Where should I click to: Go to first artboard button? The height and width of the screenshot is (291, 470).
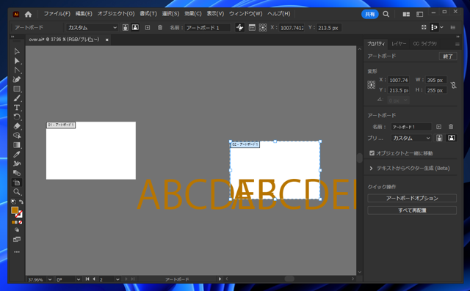pos(87,279)
